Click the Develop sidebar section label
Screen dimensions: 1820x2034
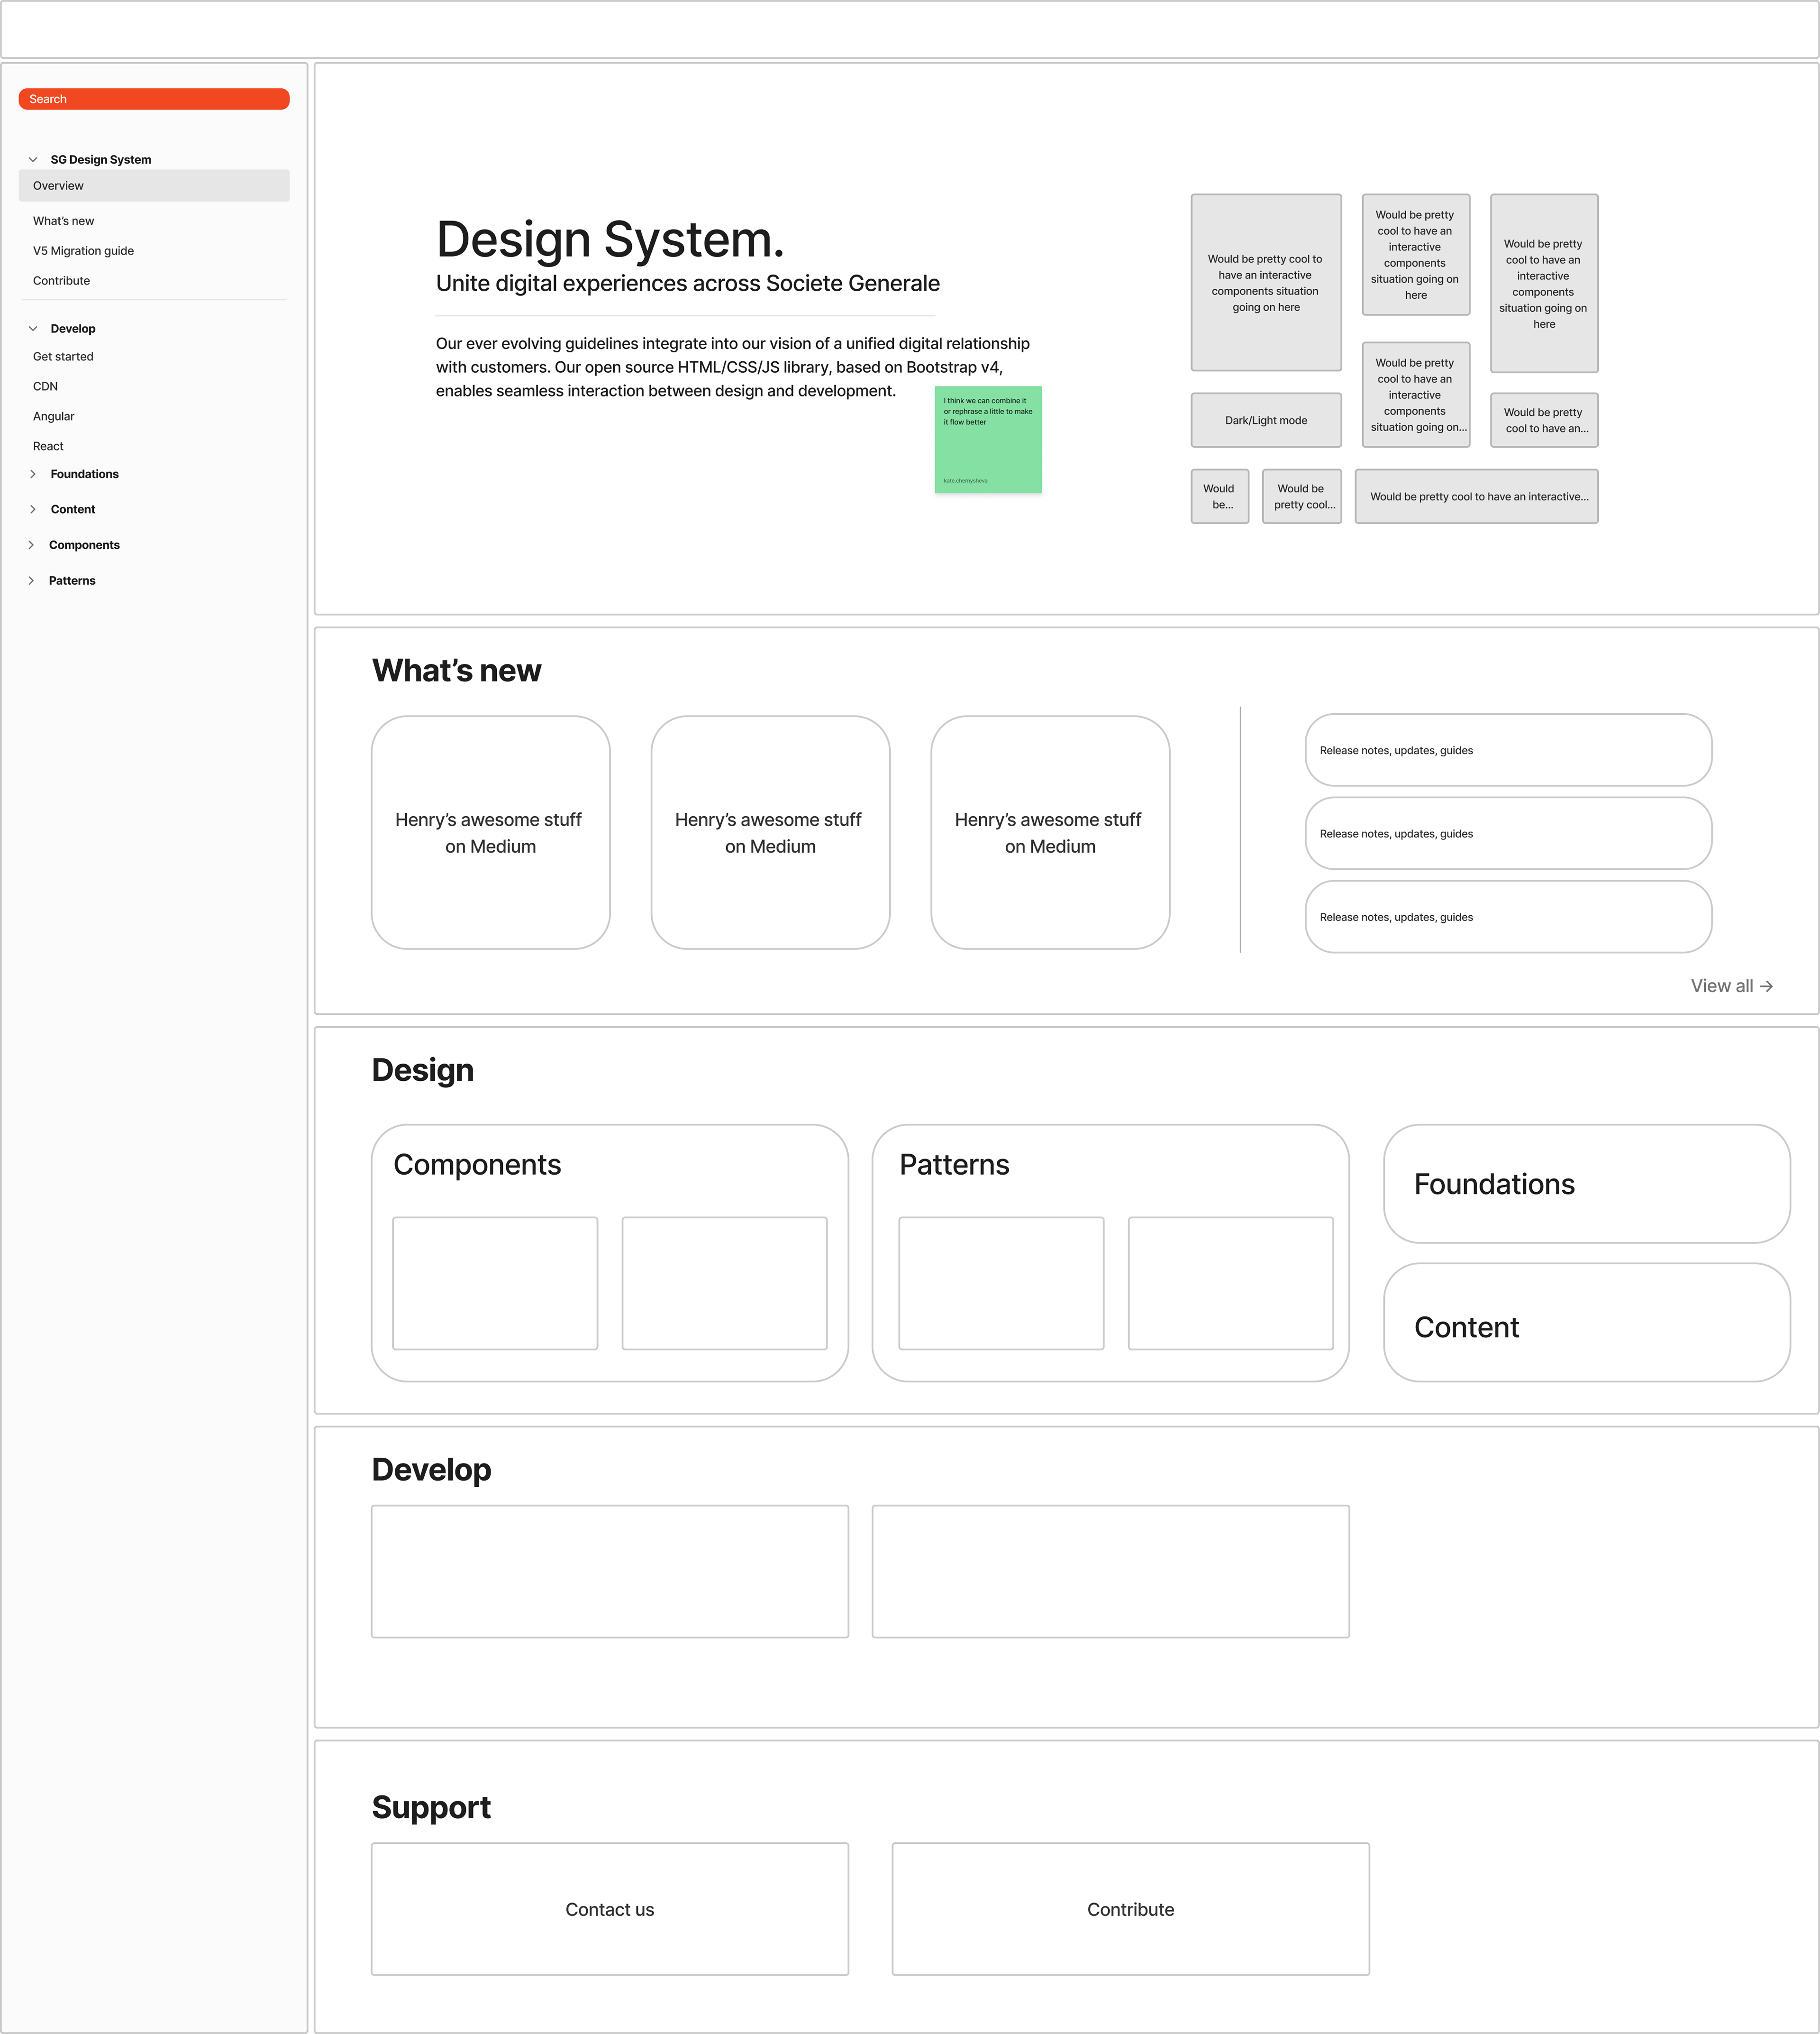click(x=73, y=328)
